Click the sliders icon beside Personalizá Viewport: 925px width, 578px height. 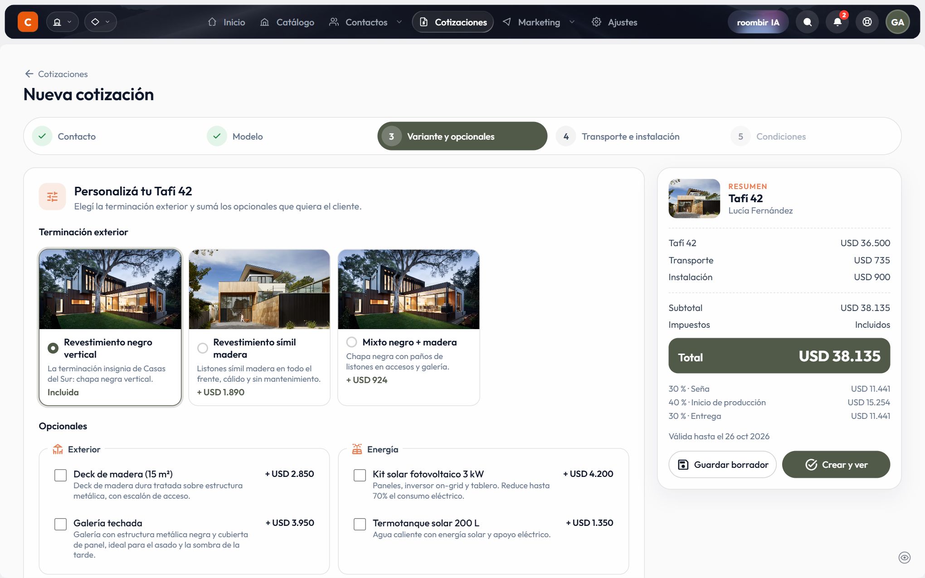pyautogui.click(x=52, y=196)
